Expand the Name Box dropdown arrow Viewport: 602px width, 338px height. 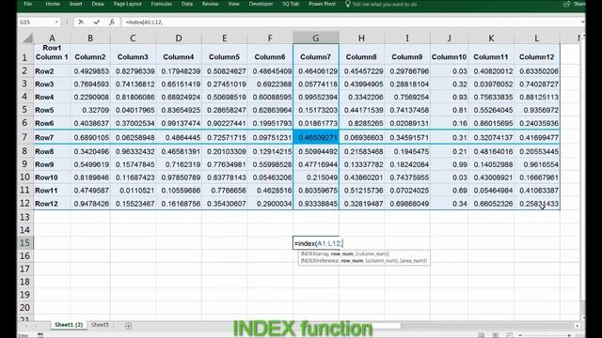point(56,23)
